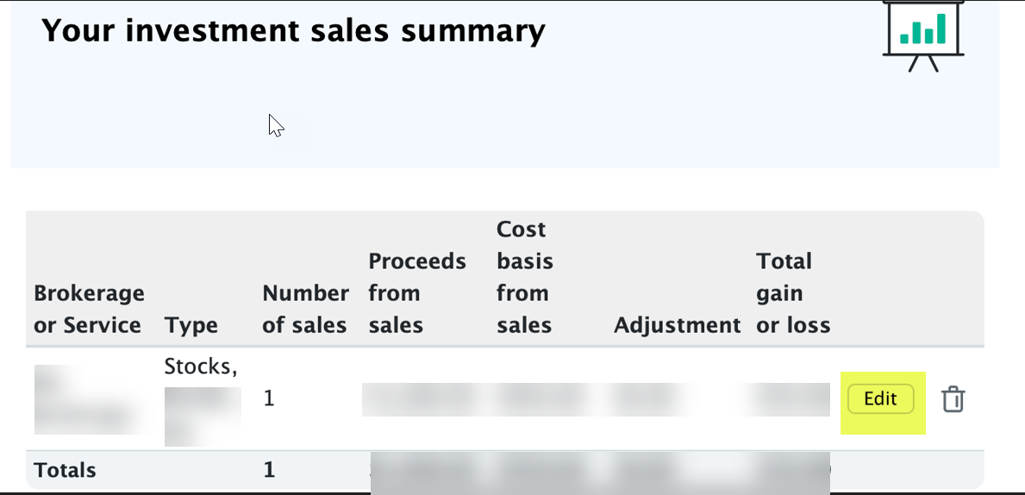Click the Stocks type cell in the row

click(x=200, y=367)
